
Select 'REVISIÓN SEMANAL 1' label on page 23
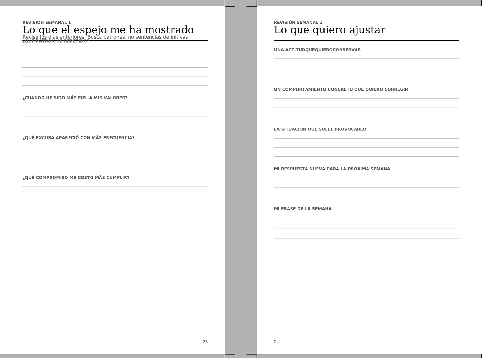(x=47, y=23)
